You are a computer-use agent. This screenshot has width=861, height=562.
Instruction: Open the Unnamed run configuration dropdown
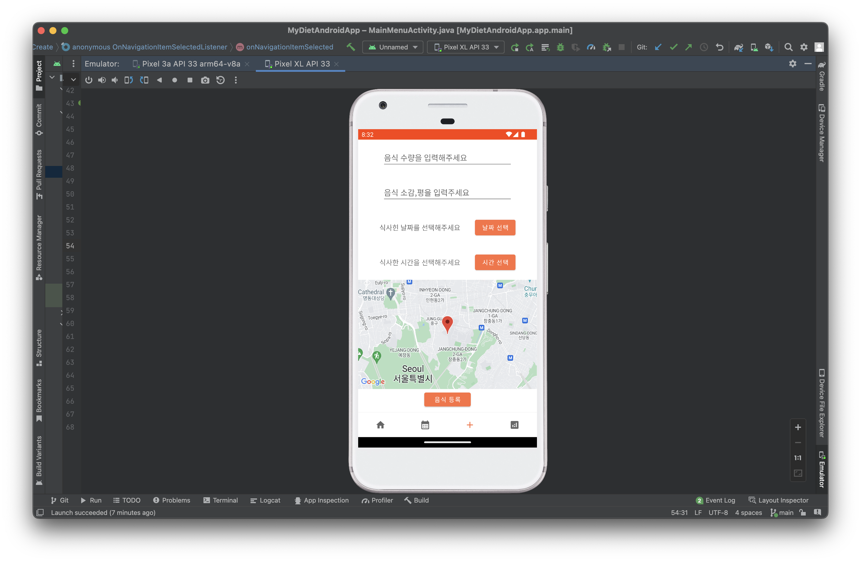393,47
